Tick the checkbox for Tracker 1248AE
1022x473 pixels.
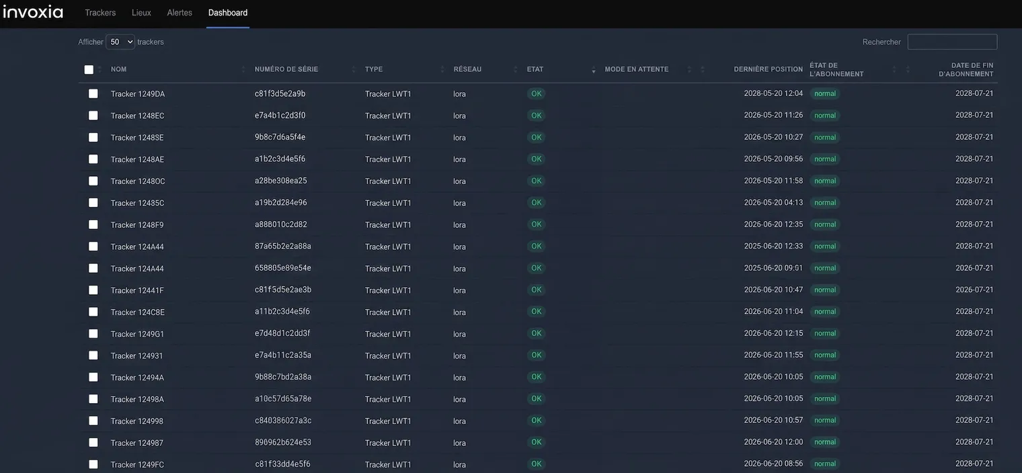(93, 159)
